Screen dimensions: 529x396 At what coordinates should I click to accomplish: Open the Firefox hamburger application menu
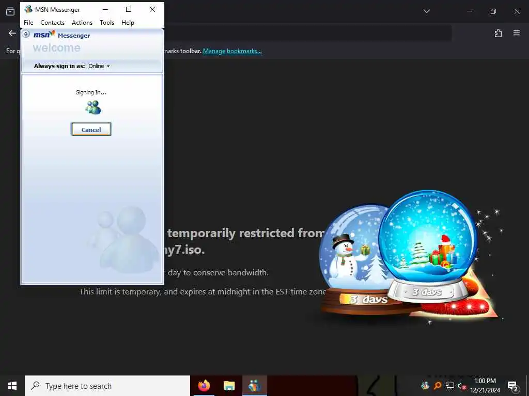point(517,33)
